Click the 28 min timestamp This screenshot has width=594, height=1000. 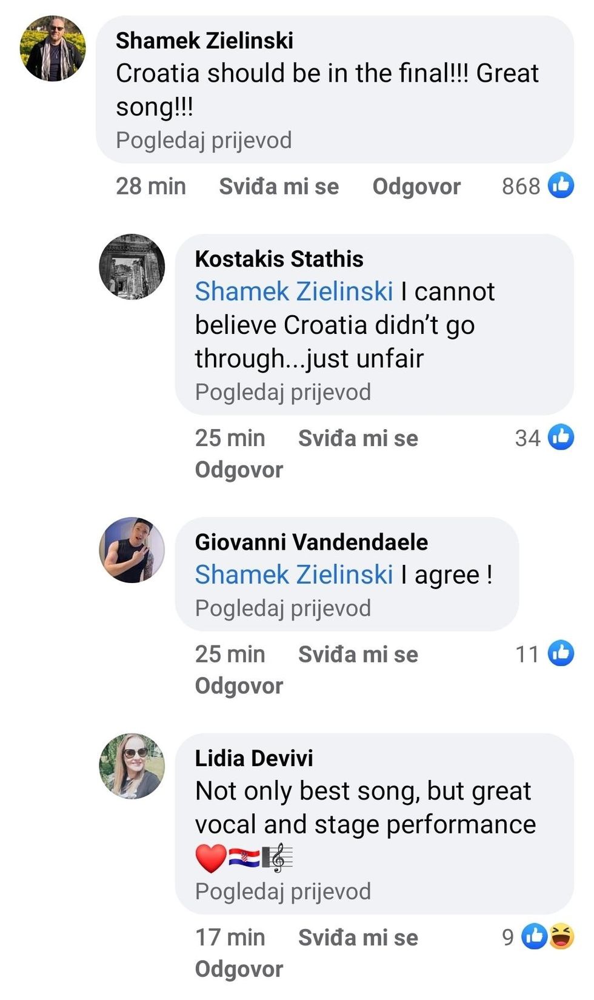point(151,187)
